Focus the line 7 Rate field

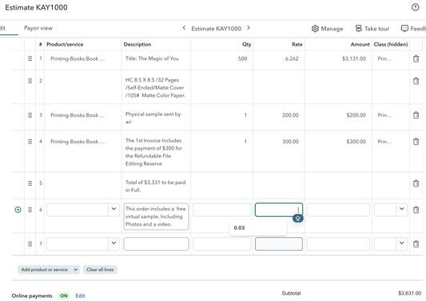click(x=279, y=244)
